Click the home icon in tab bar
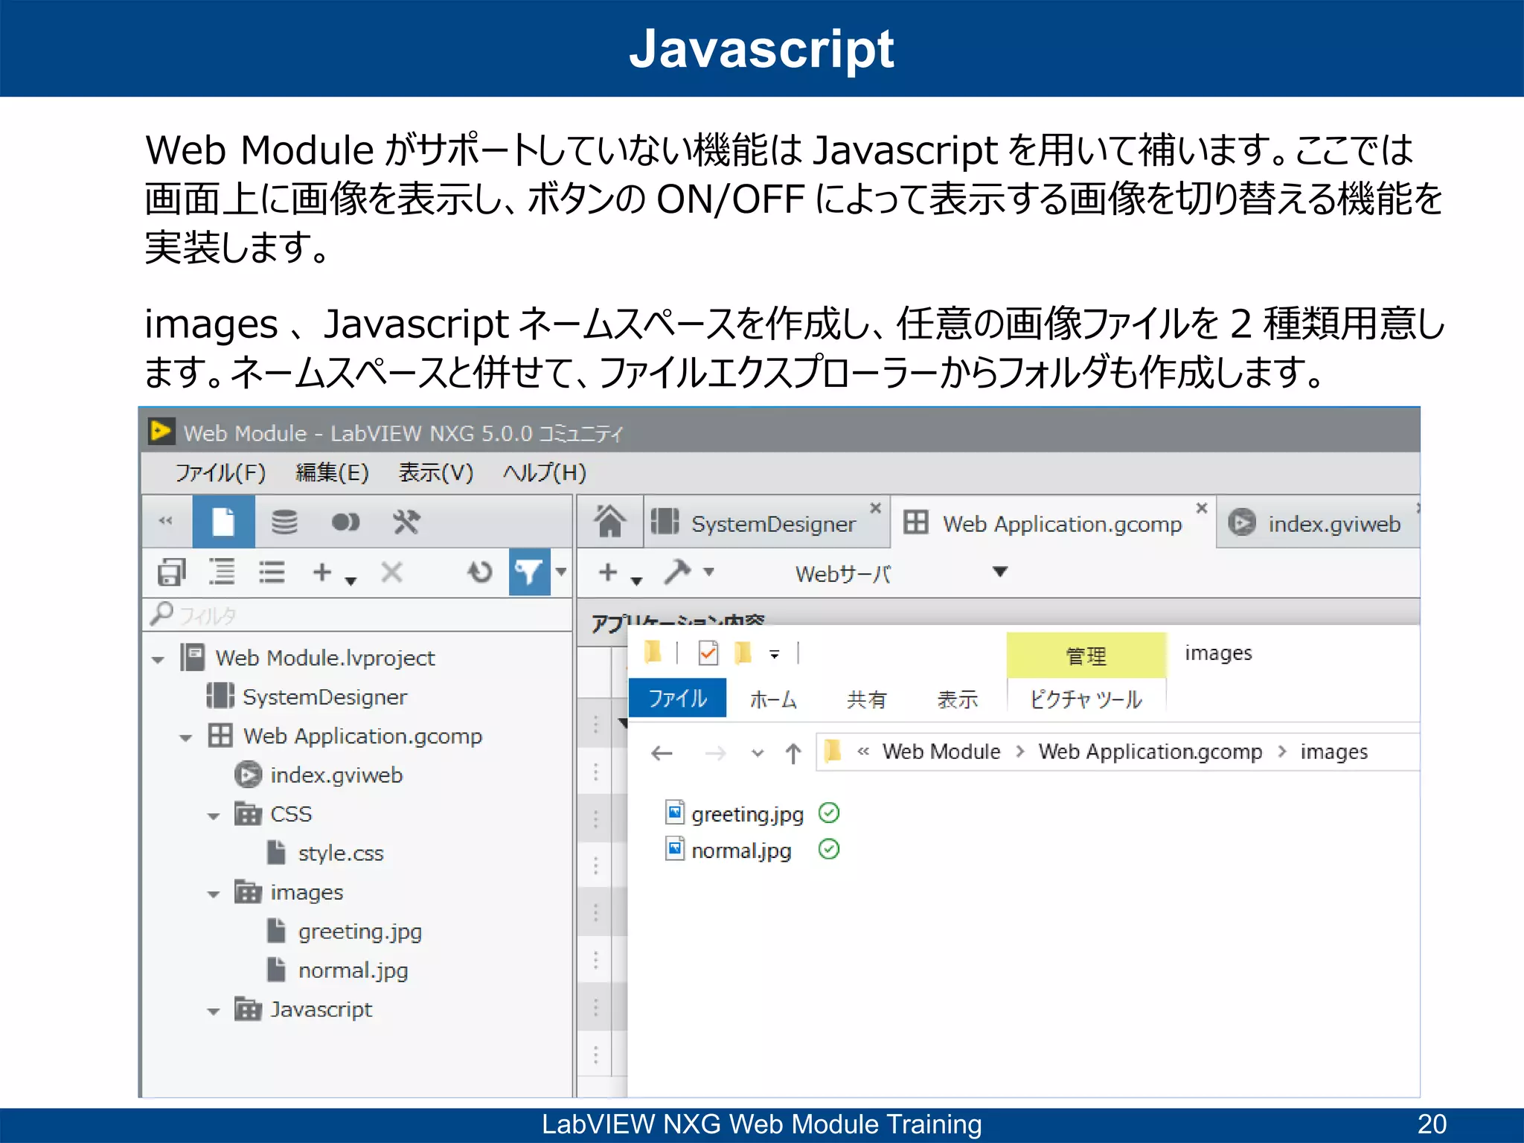The height and width of the screenshot is (1143, 1524). click(609, 522)
